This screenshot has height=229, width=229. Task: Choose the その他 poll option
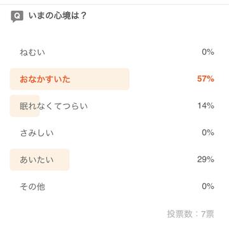(32, 186)
